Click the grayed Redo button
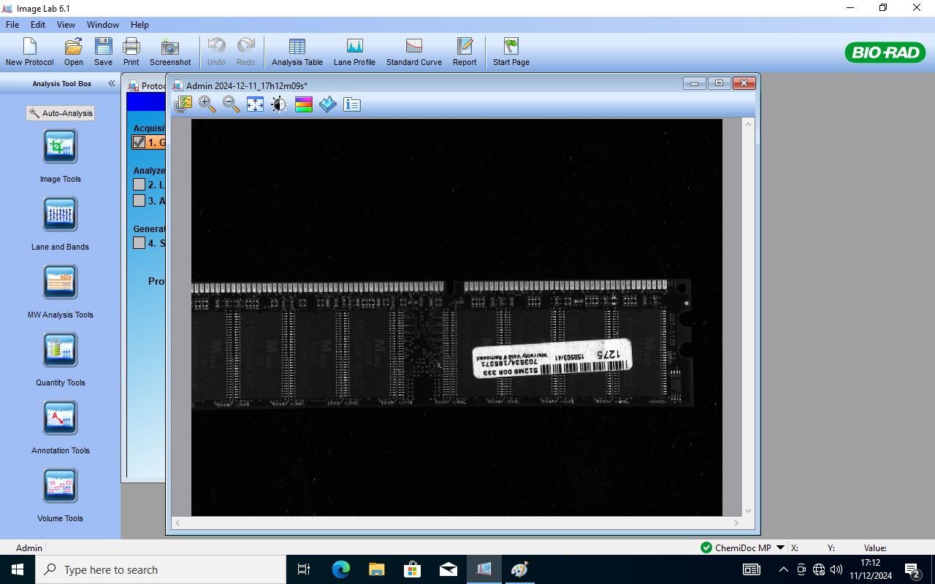Screen dimensions: 935x584 coord(246,52)
